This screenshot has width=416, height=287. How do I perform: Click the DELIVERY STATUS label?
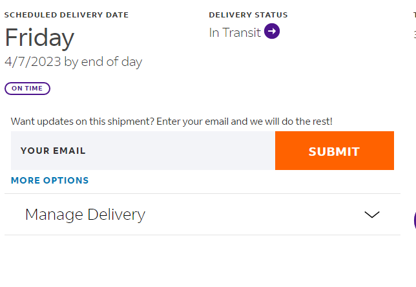[x=248, y=15]
